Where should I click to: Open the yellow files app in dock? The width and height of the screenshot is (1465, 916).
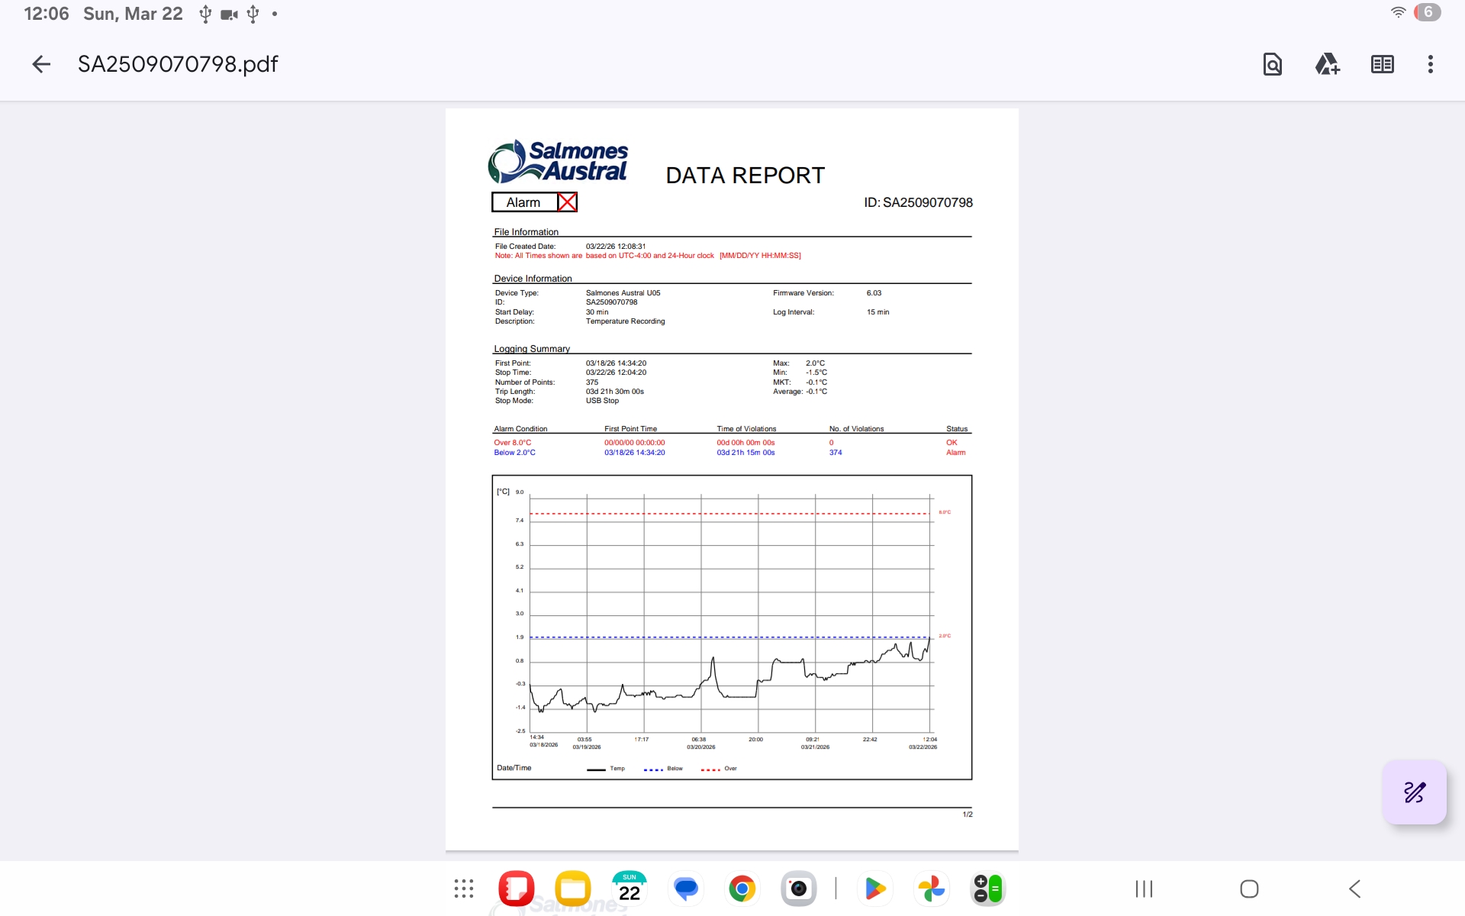click(x=573, y=889)
